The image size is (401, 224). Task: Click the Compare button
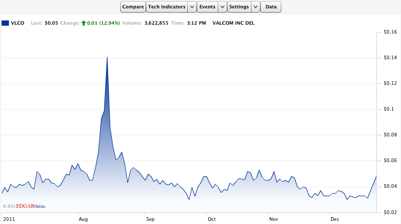coord(133,7)
